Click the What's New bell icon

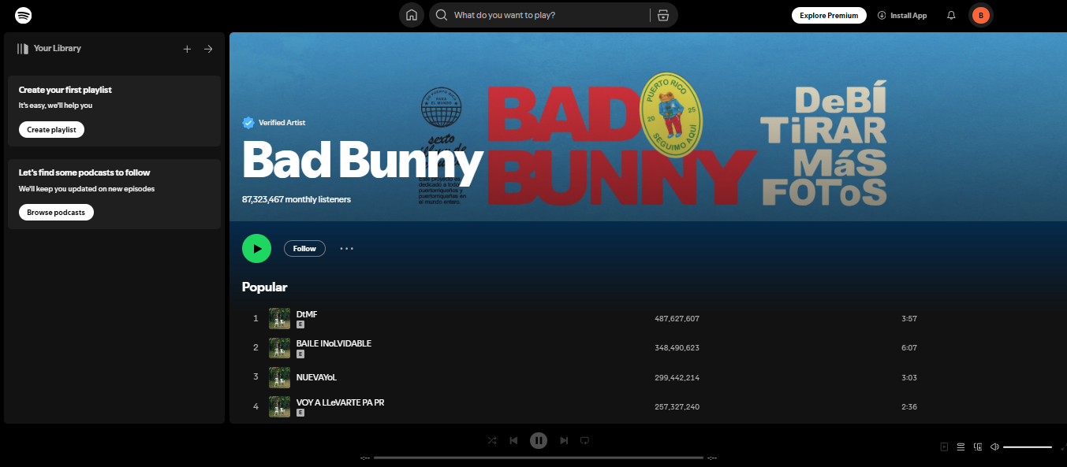point(951,15)
